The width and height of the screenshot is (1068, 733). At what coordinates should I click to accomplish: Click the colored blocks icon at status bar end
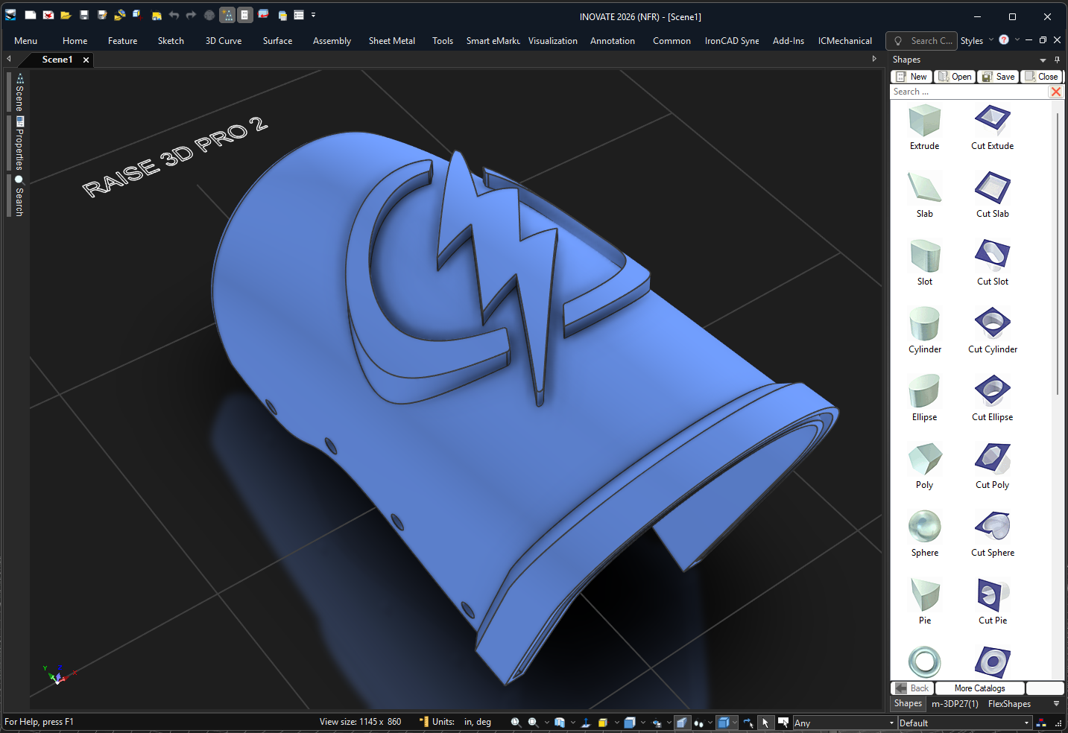[x=1041, y=723]
